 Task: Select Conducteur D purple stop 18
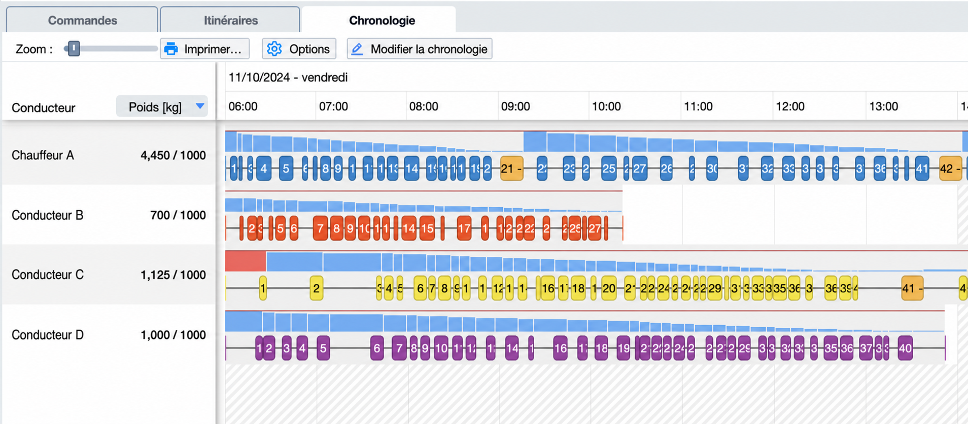pos(601,348)
